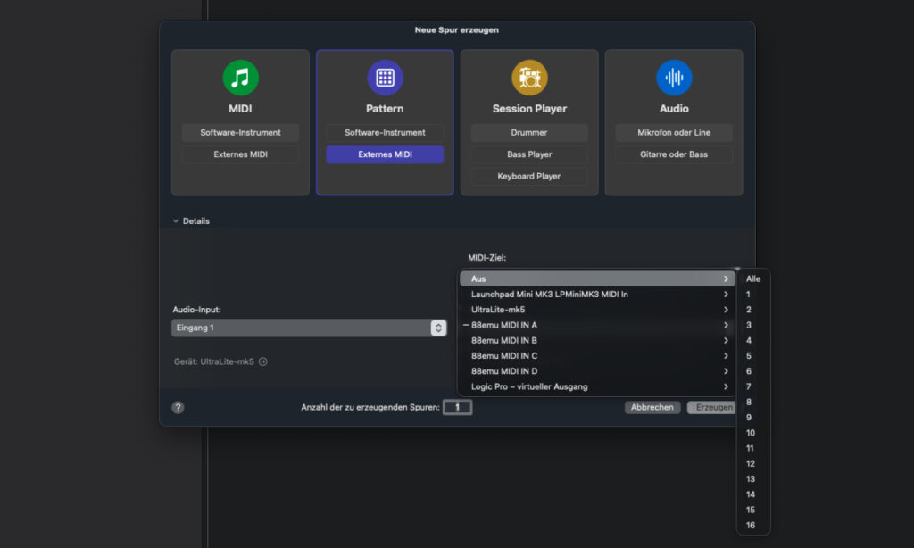Viewport: 914px width, 548px height.
Task: Select MIDI channel 5
Action: [753, 355]
